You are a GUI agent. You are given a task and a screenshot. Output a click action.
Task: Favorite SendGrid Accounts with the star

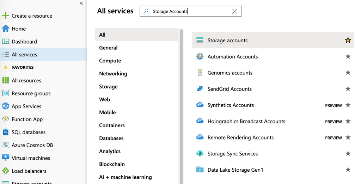pyautogui.click(x=348, y=89)
